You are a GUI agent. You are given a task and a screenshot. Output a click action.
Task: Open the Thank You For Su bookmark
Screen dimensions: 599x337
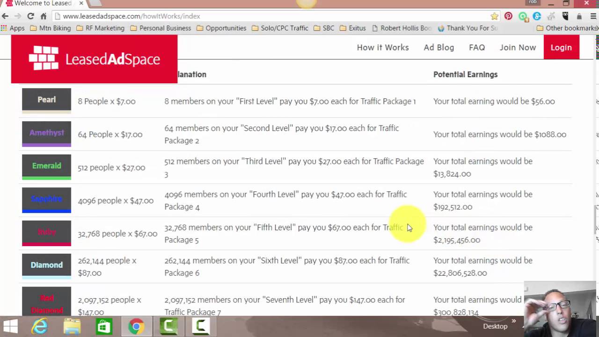[468, 28]
